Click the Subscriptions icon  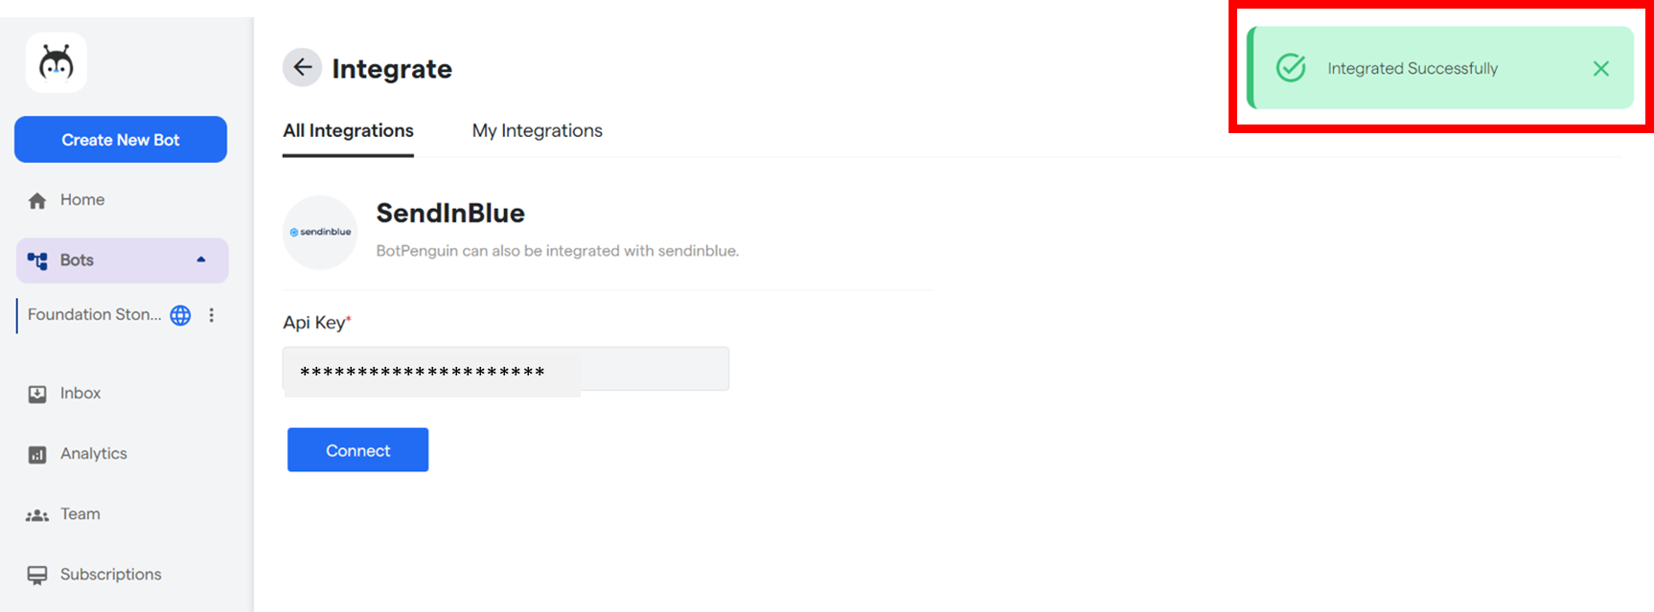(37, 575)
